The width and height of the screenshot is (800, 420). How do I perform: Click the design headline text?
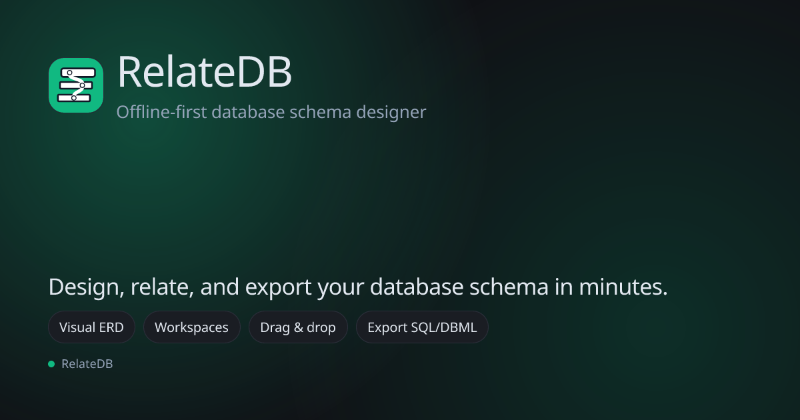point(357,287)
